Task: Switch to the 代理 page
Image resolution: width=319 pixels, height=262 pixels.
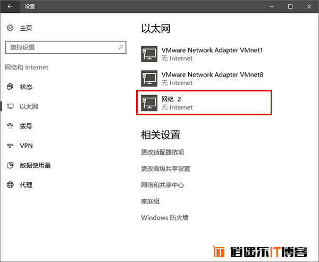Action: coord(26,185)
